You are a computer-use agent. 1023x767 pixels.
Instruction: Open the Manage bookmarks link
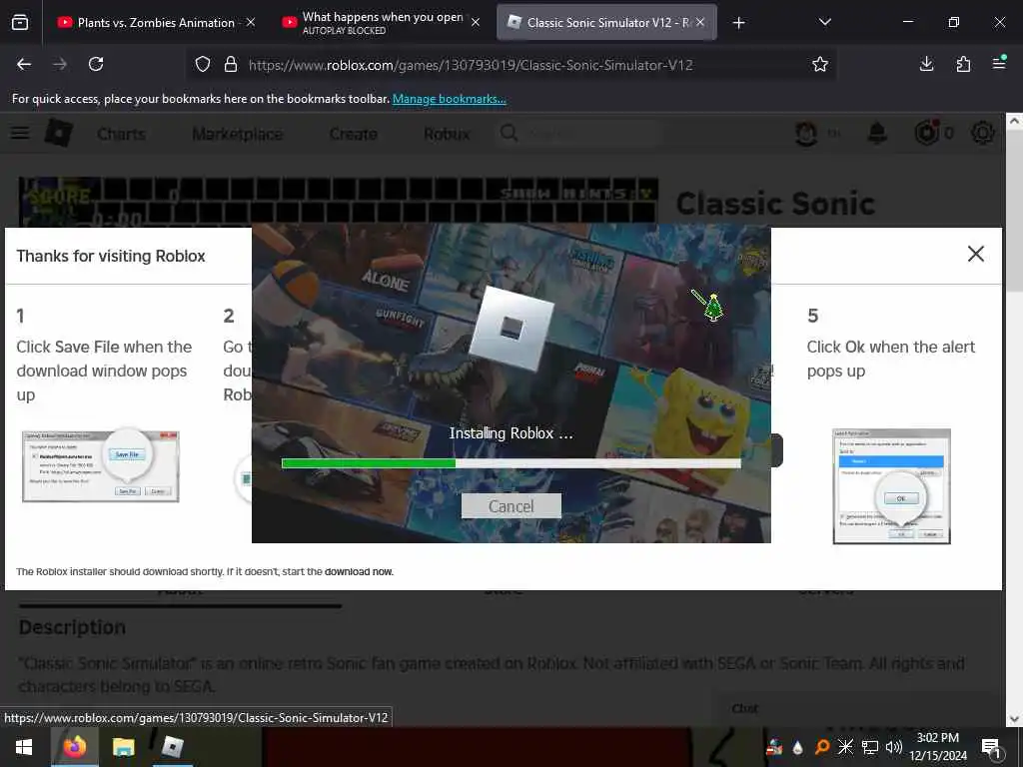click(x=449, y=99)
